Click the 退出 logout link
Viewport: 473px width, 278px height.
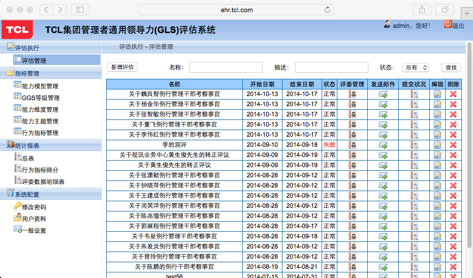pos(458,26)
